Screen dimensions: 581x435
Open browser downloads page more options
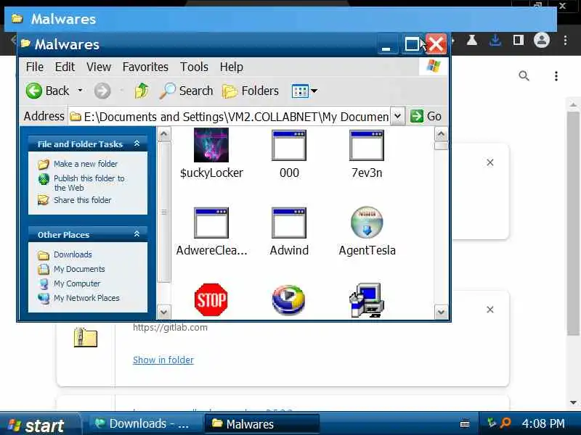tap(556, 76)
